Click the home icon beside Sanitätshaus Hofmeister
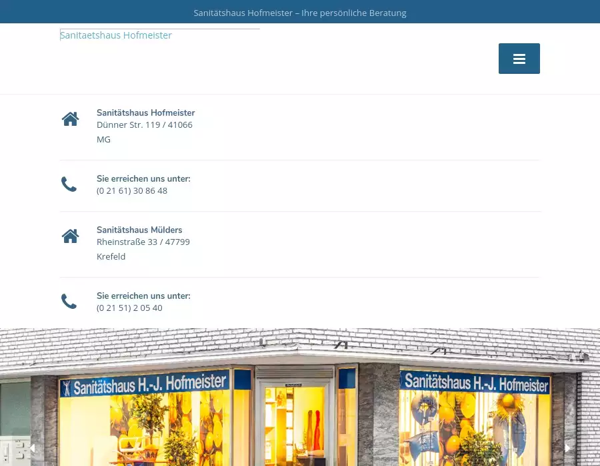 (70, 119)
